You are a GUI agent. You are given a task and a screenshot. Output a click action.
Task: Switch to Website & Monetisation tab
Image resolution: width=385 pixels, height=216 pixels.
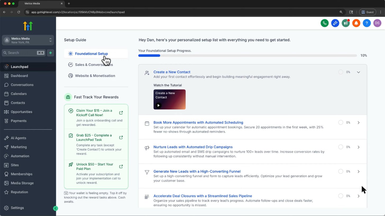(x=96, y=76)
